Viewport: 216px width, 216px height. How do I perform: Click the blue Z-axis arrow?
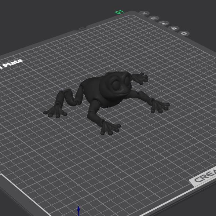click(78, 211)
